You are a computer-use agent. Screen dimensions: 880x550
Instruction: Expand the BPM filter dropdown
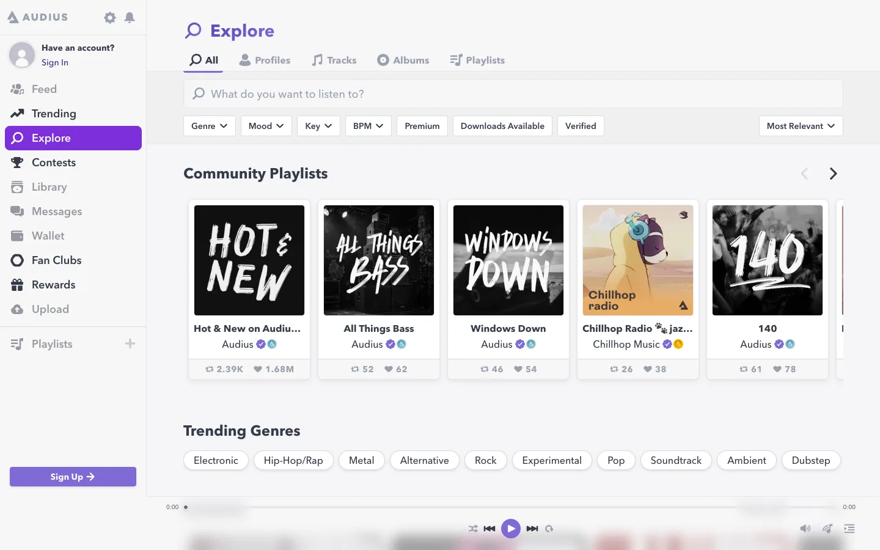point(369,126)
